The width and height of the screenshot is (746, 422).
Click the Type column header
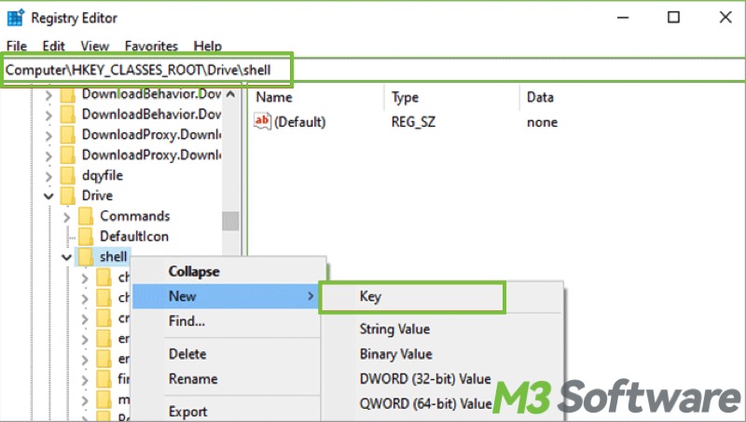coord(406,97)
